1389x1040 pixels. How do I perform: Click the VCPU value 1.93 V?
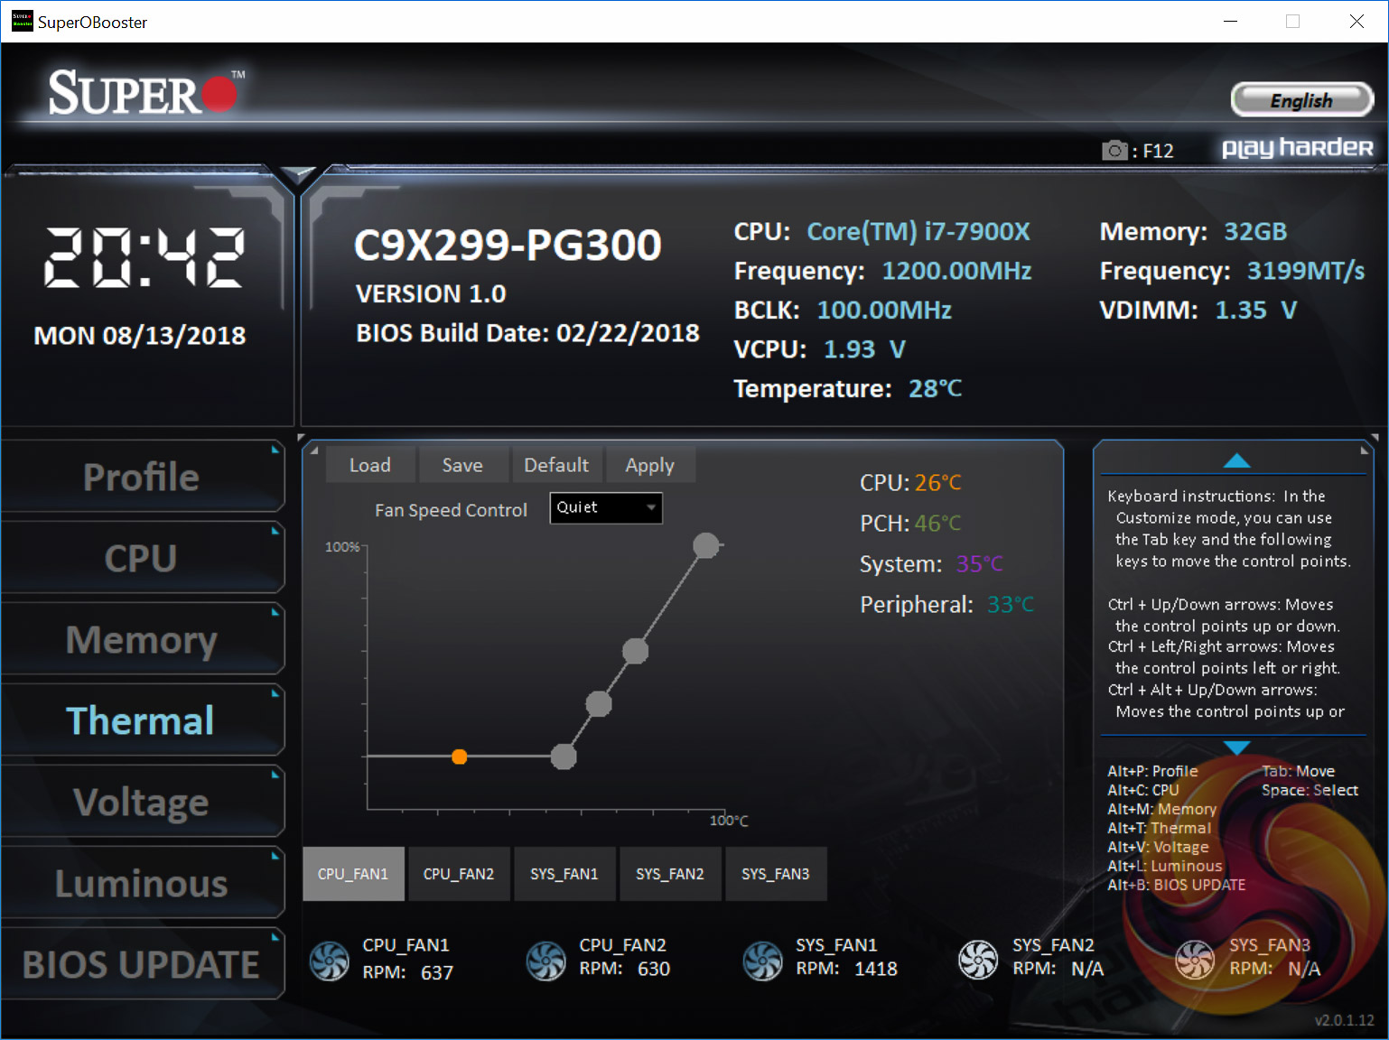pyautogui.click(x=864, y=349)
